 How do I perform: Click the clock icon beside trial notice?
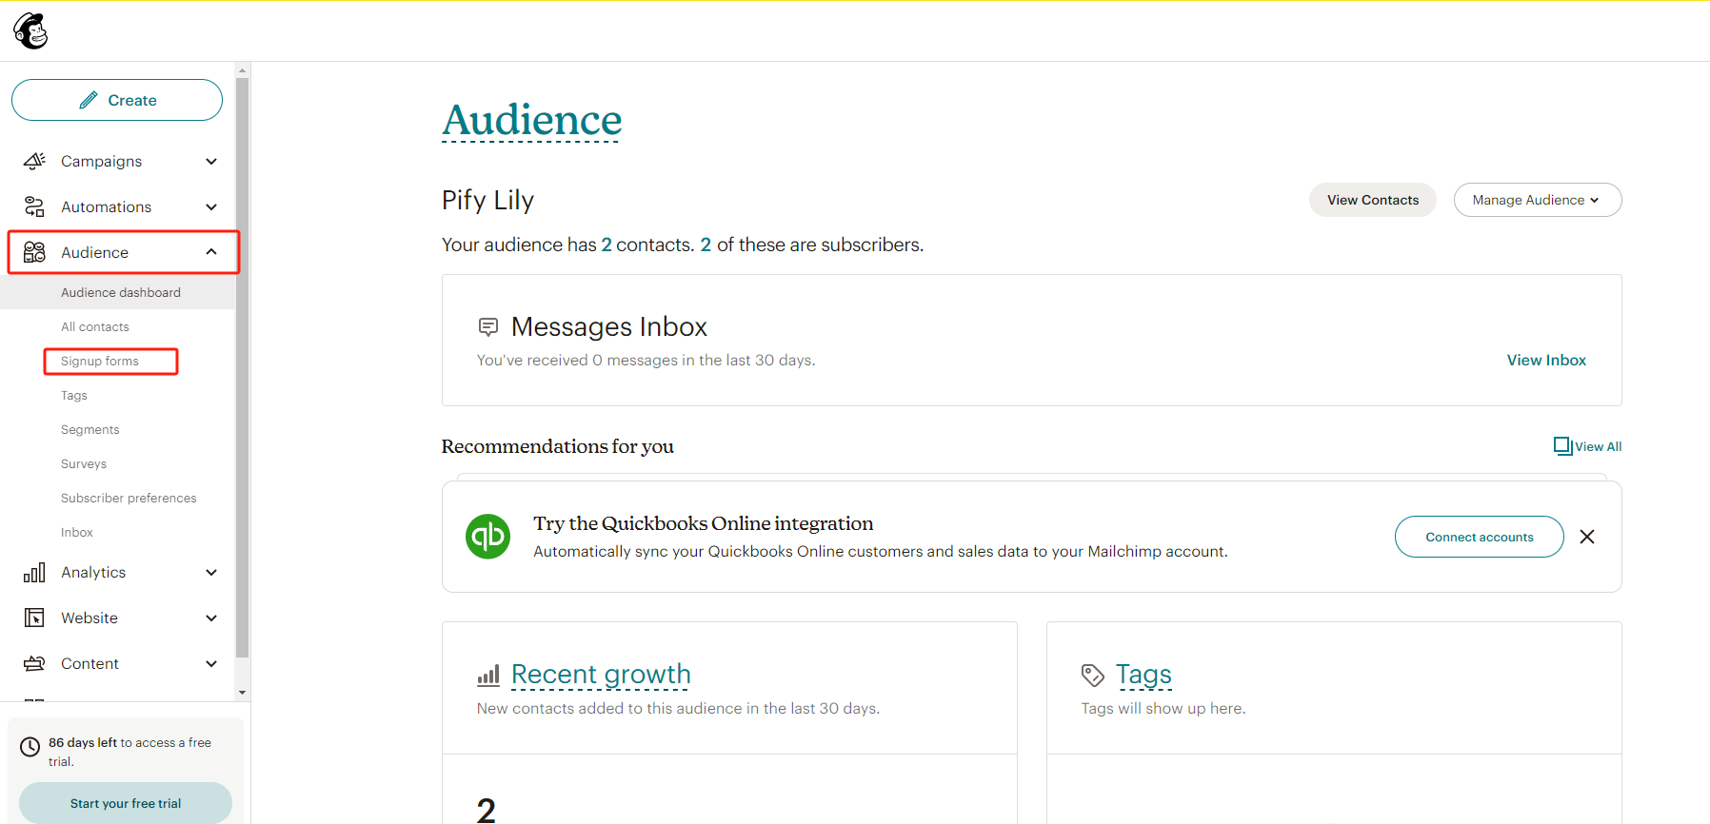coord(30,747)
